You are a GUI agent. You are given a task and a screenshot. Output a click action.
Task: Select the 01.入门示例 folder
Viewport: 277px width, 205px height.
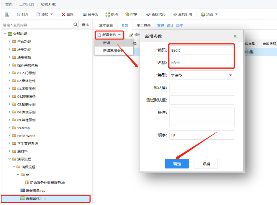coord(27,73)
